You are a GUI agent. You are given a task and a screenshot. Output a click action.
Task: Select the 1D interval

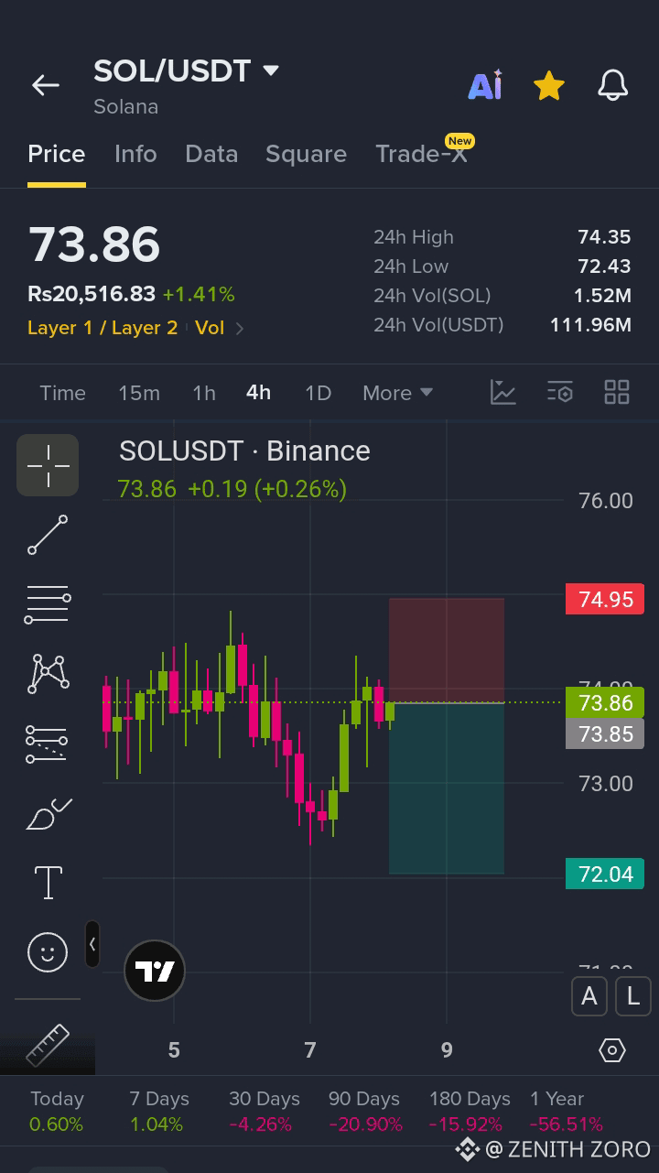318,393
